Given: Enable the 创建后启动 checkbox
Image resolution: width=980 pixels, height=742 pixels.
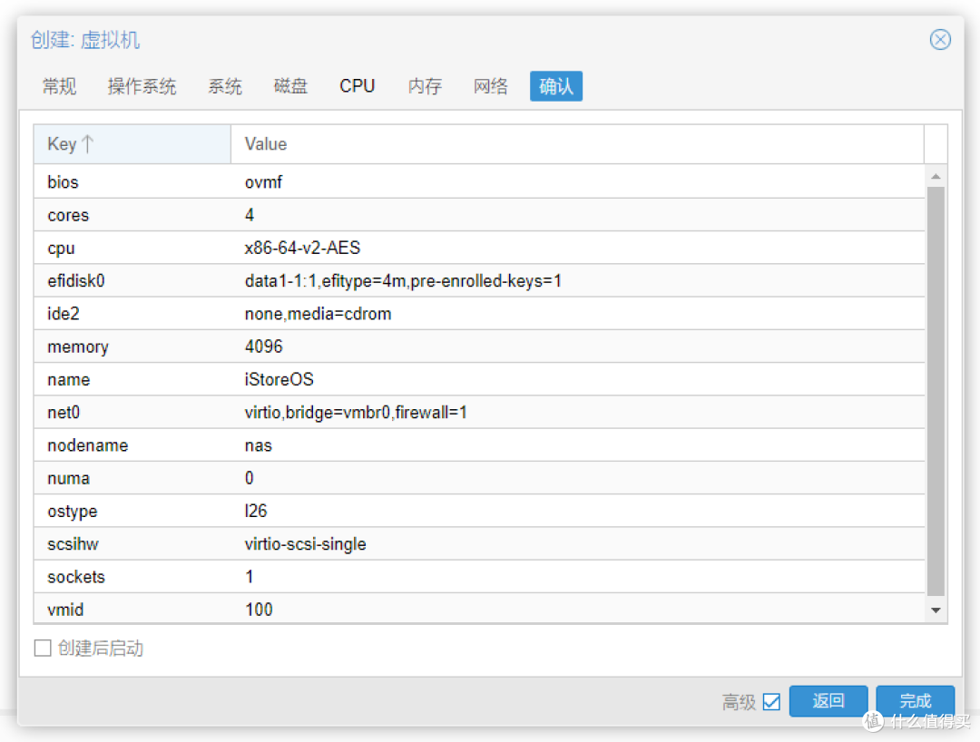Looking at the screenshot, I should click(41, 648).
